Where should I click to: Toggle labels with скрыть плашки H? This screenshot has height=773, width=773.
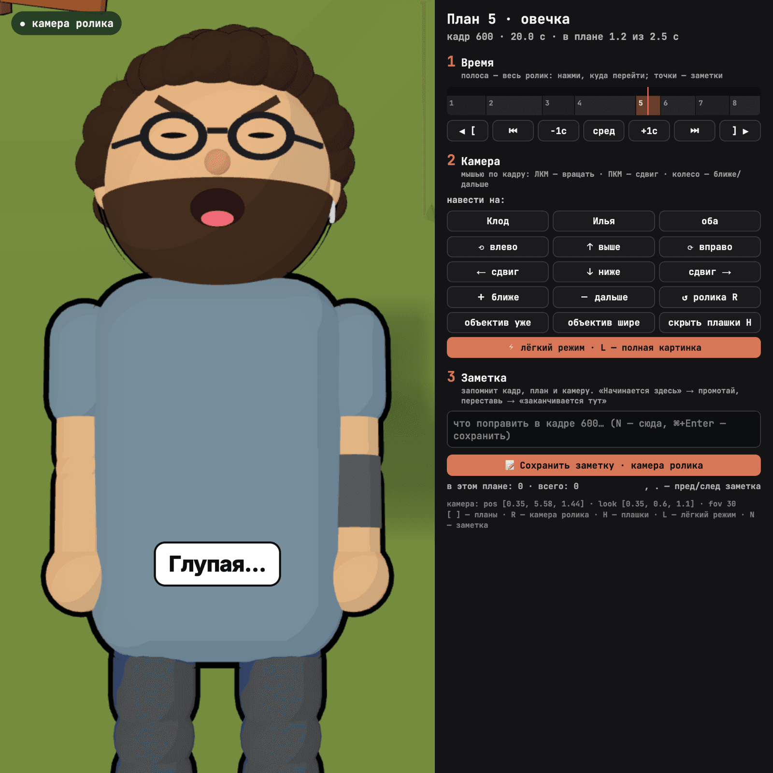pos(710,323)
